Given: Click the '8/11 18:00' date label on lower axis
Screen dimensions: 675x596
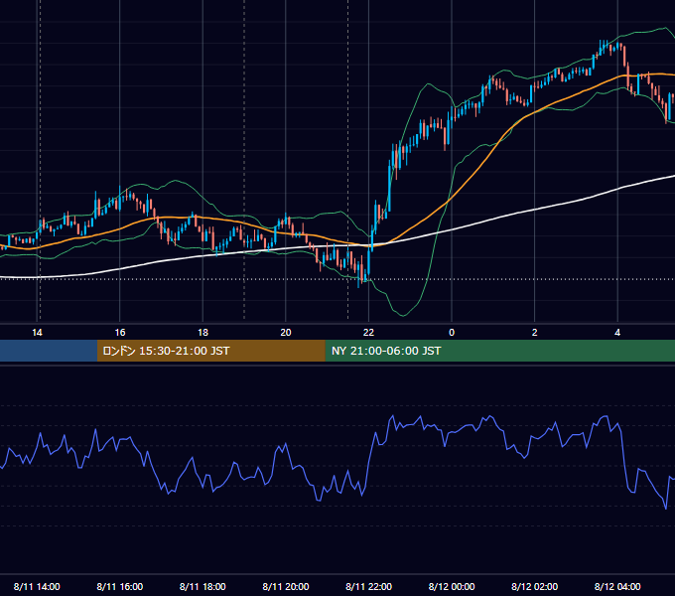Looking at the screenshot, I should click(x=202, y=586).
